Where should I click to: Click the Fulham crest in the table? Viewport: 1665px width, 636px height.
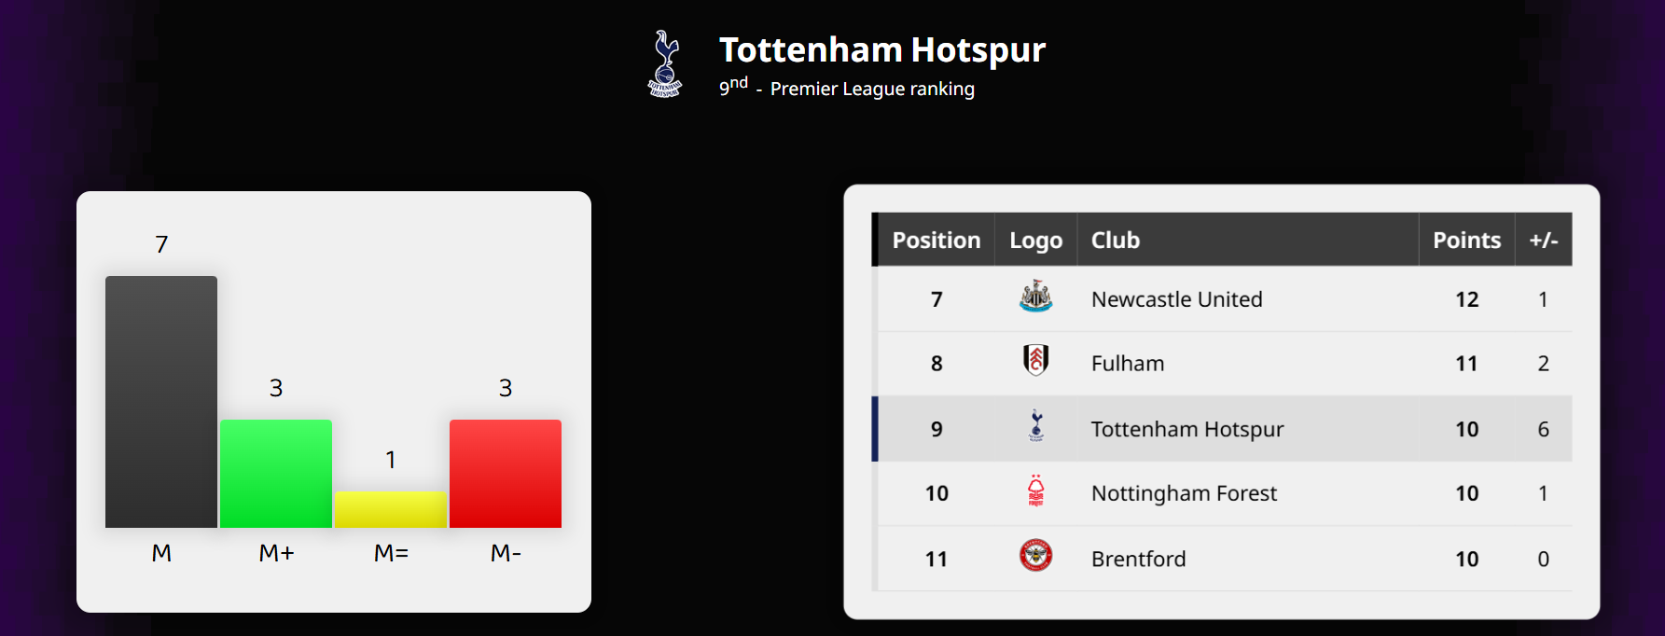tap(1035, 361)
